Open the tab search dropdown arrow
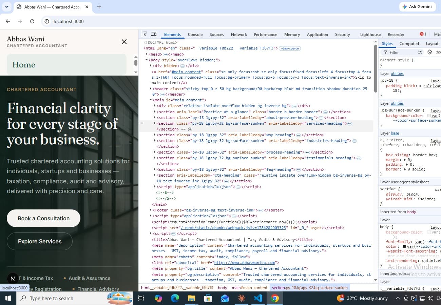The image size is (441, 305). point(7,7)
